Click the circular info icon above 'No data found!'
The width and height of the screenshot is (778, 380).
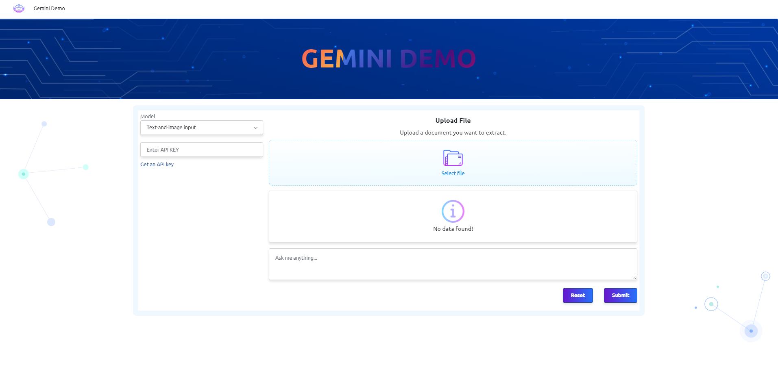click(453, 211)
